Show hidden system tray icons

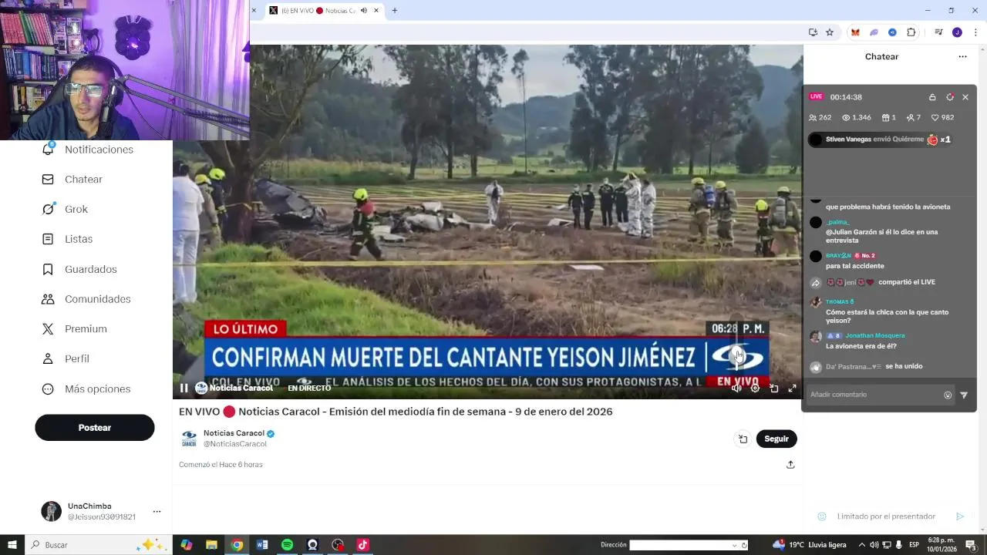tap(862, 545)
